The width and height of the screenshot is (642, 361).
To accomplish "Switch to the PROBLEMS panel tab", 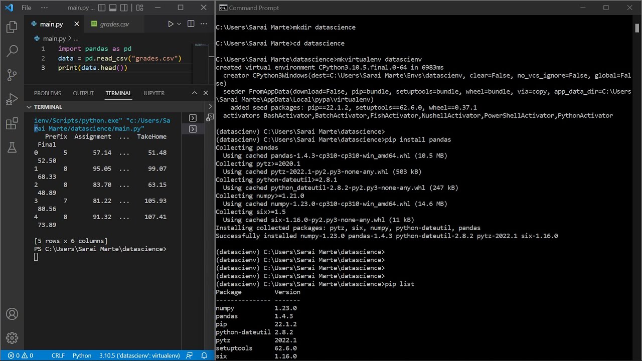I will pyautogui.click(x=48, y=93).
